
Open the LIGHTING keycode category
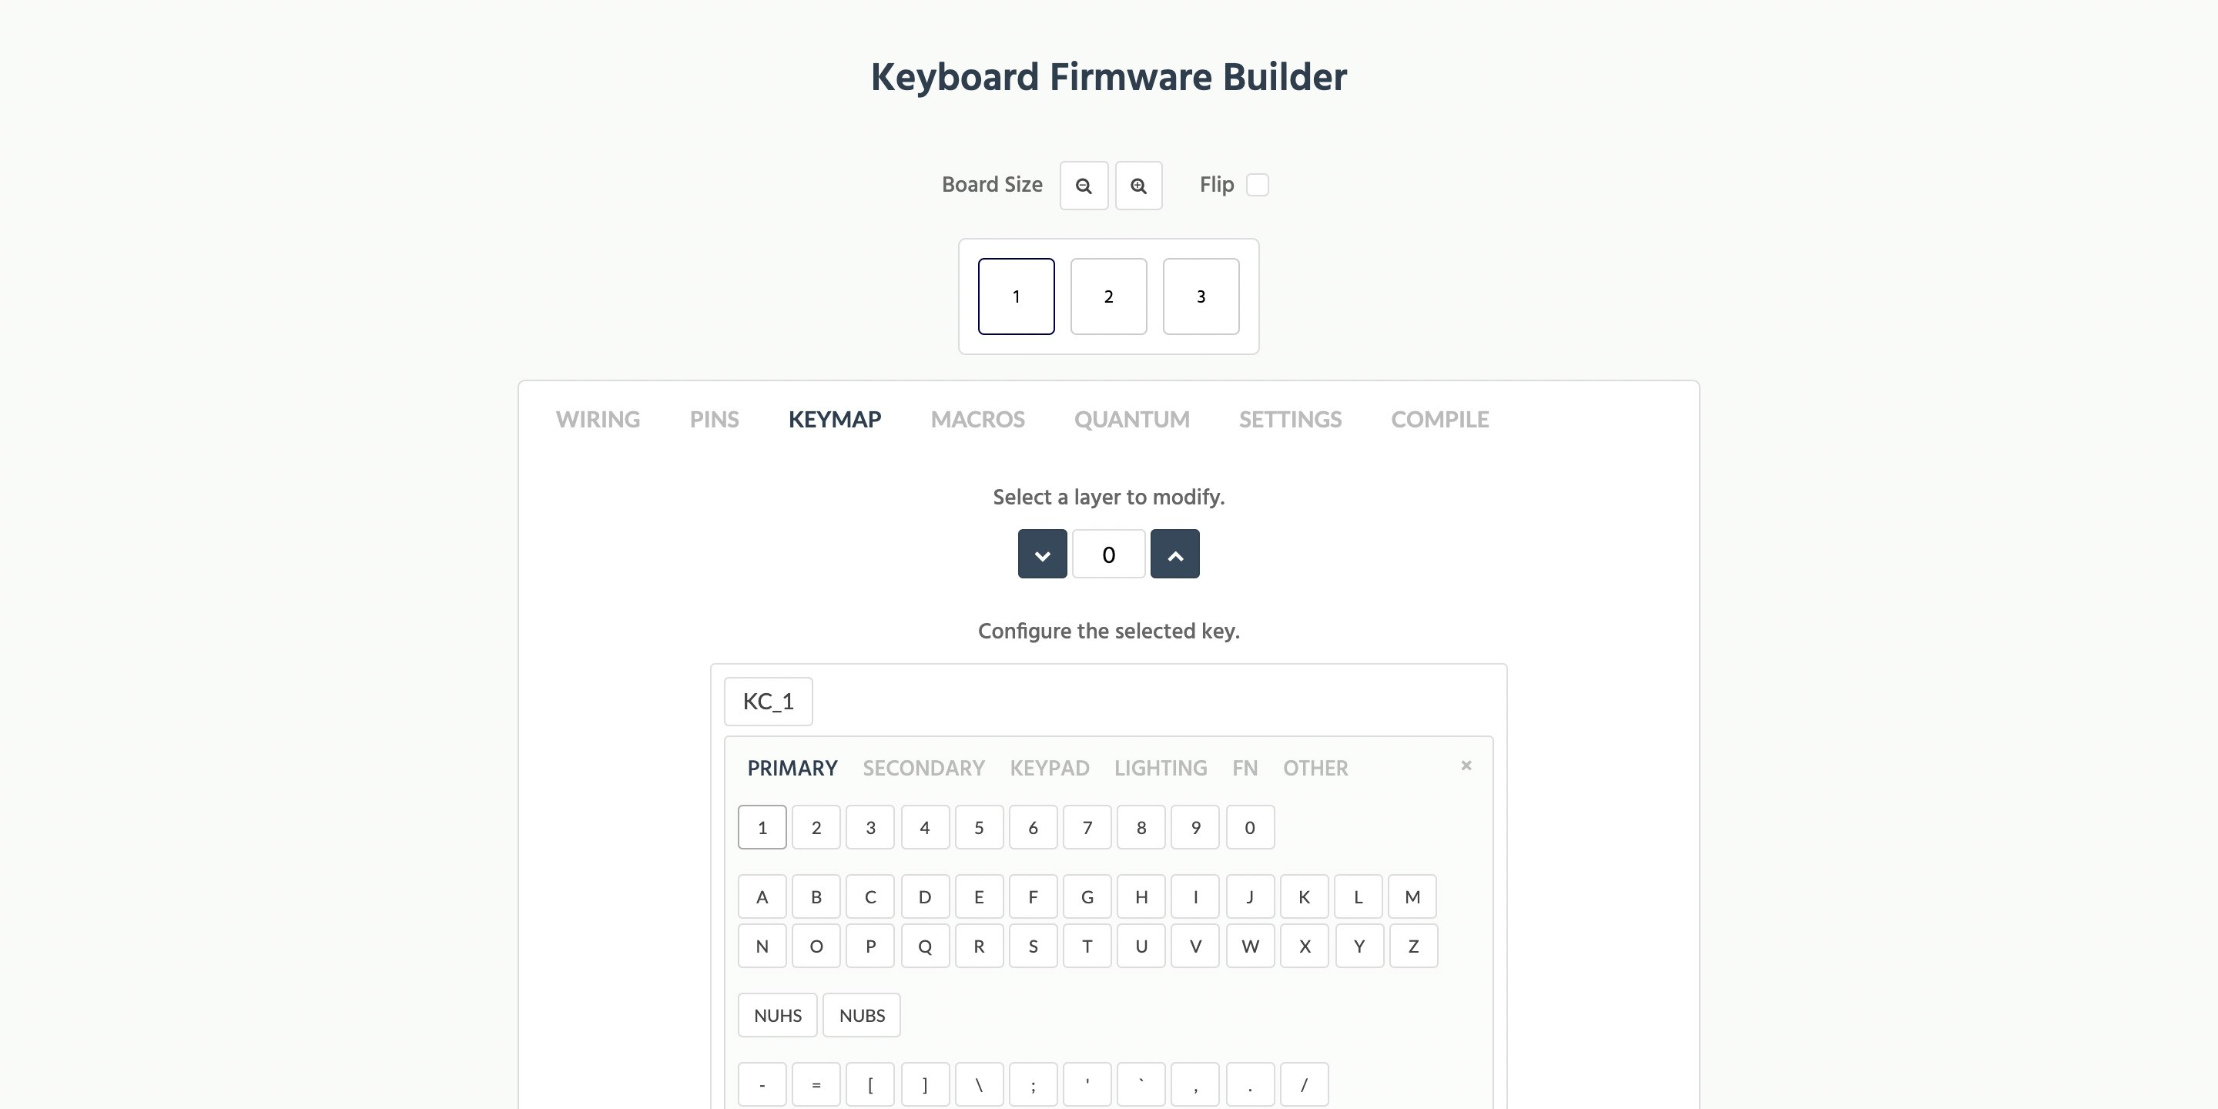[x=1161, y=767]
